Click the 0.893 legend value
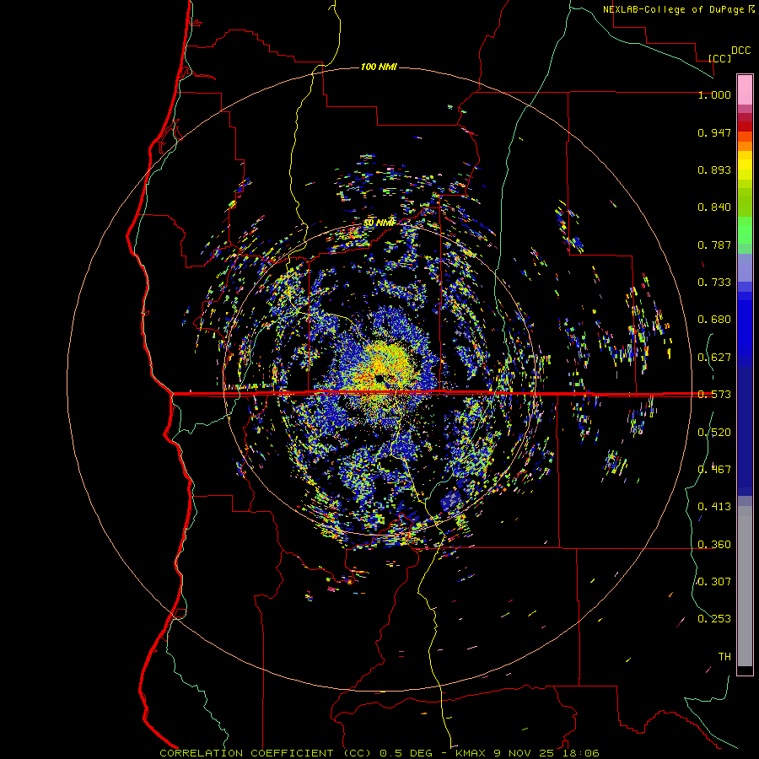 point(714,170)
